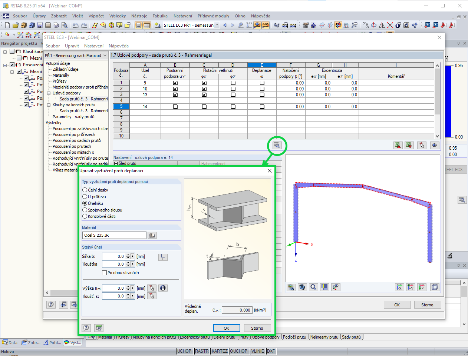
Task: Collapse Klouby na koncích prutu tree node
Action: point(49,105)
